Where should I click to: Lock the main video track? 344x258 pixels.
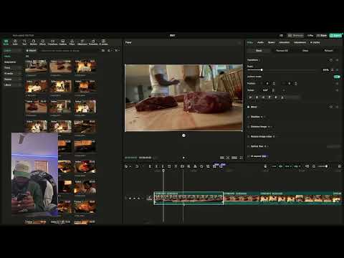(130, 198)
